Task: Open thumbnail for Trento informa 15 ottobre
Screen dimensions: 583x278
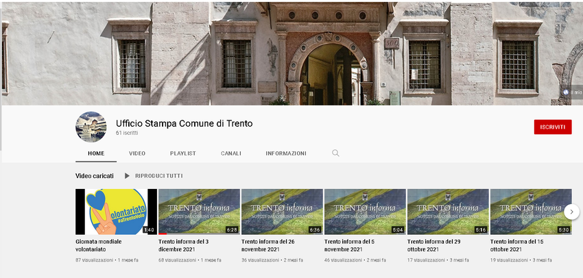Action: (x=531, y=212)
